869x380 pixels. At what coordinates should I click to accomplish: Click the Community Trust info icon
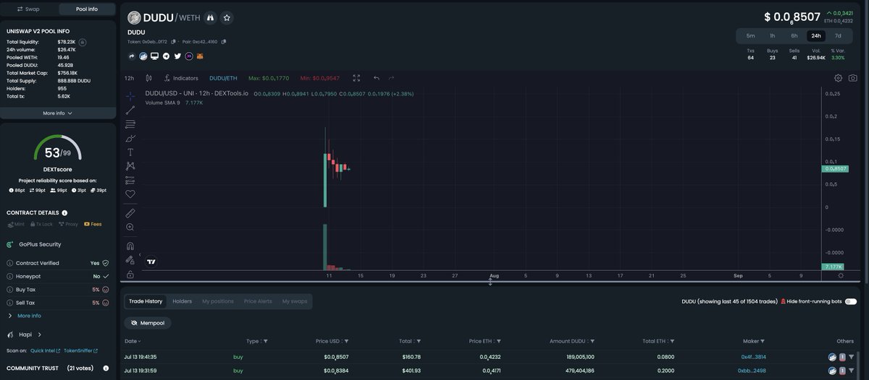[104, 368]
